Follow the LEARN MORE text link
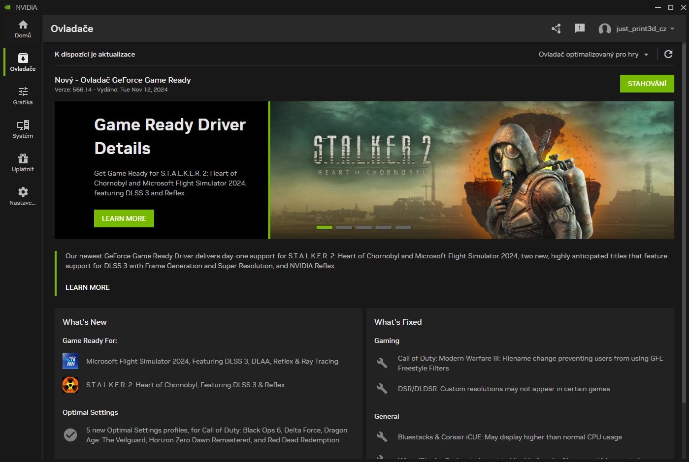 (87, 287)
